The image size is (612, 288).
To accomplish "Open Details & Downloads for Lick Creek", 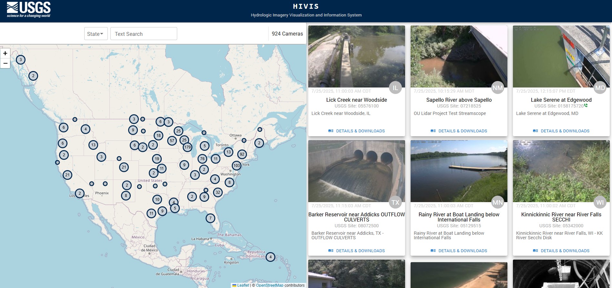I will point(357,131).
